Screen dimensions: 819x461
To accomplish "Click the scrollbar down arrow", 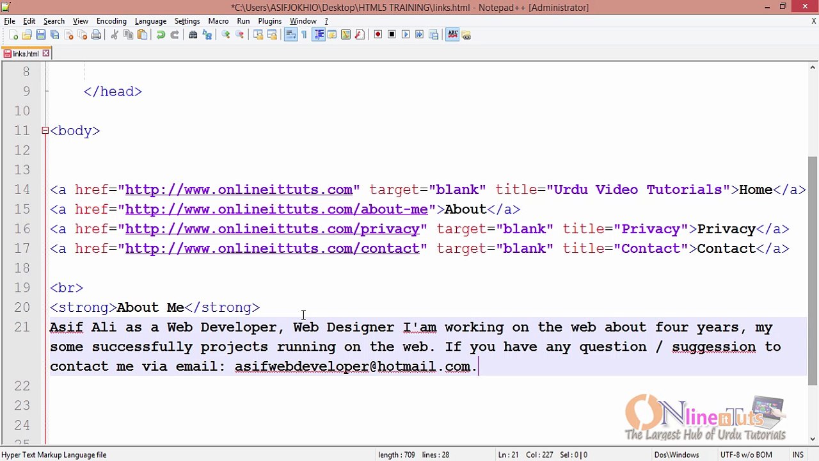I will [813, 439].
